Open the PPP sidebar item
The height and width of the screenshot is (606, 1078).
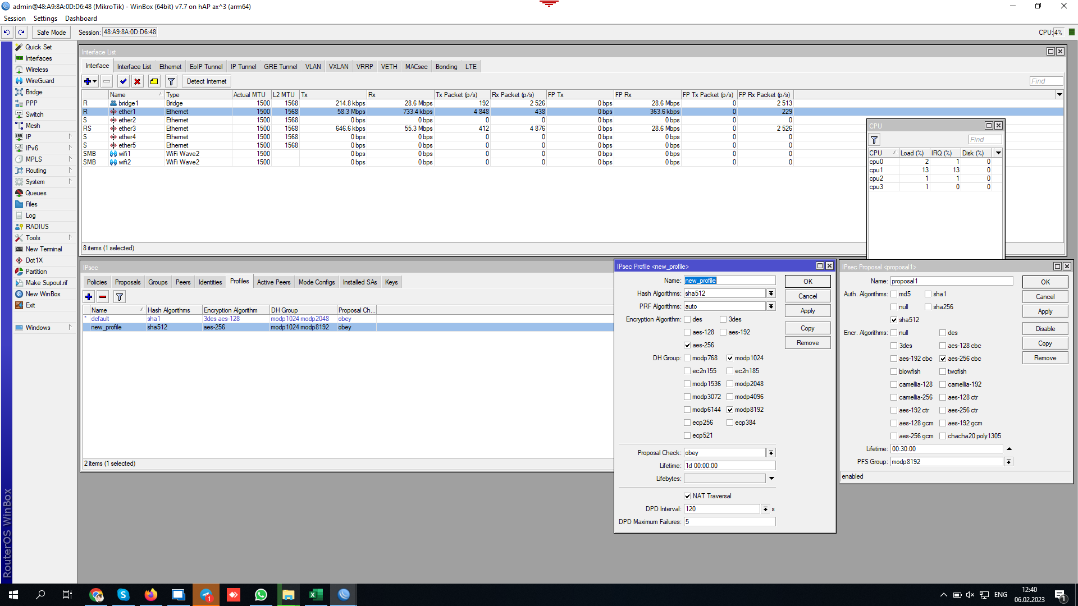pos(31,103)
